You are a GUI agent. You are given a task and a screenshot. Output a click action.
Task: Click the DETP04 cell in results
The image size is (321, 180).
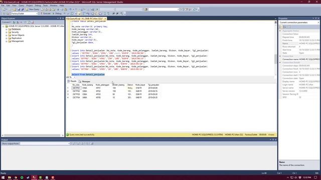pos(76,97)
